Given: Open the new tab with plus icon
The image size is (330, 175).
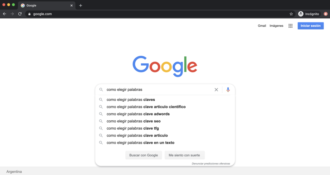Looking at the screenshot, I should pyautogui.click(x=81, y=5).
